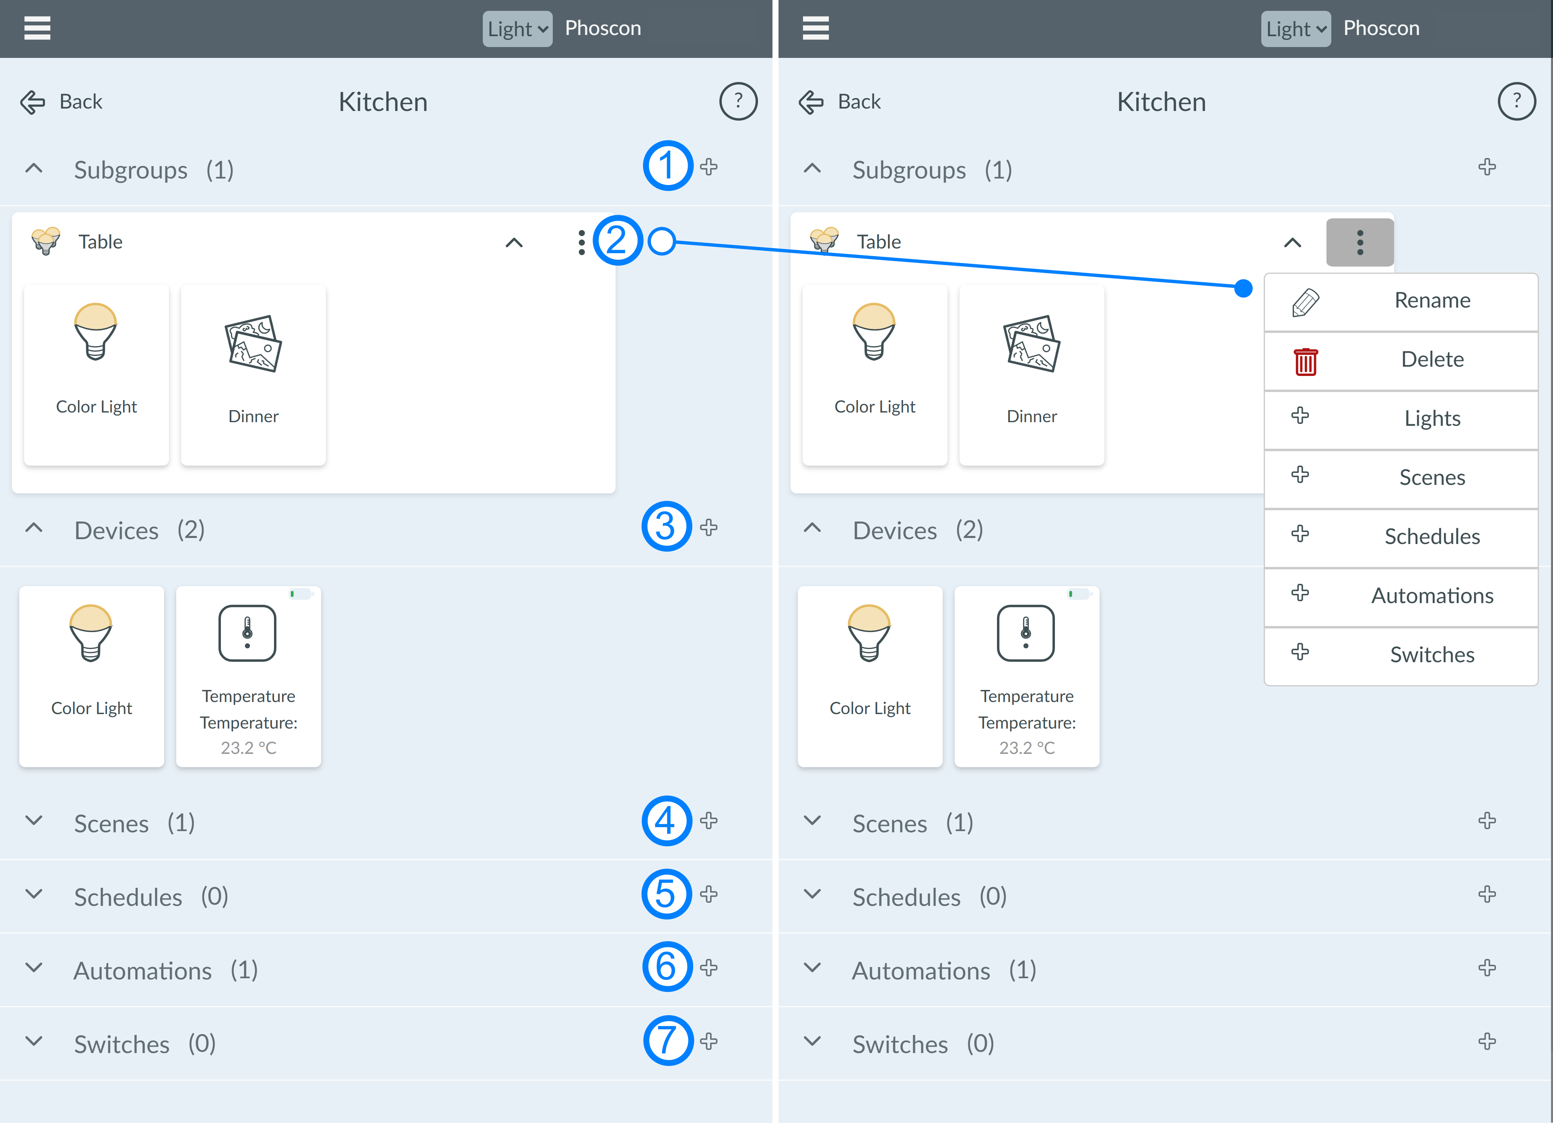This screenshot has height=1123, width=1553.
Task: Add a schedule with plus icon, left panel
Action: click(x=709, y=895)
